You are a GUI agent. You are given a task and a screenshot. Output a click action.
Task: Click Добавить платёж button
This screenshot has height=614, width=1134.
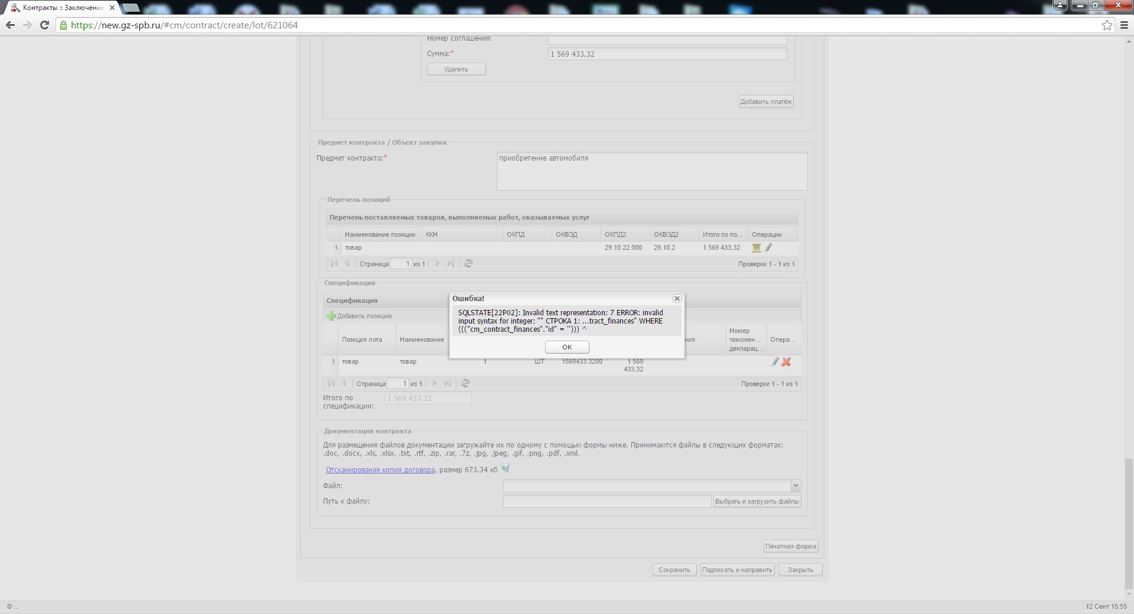point(766,102)
